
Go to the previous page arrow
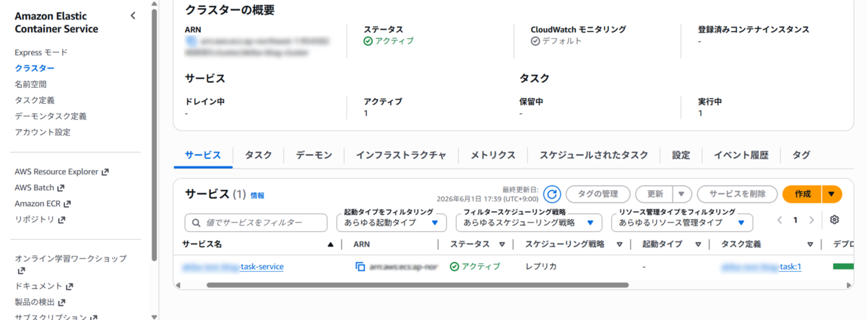click(x=780, y=220)
